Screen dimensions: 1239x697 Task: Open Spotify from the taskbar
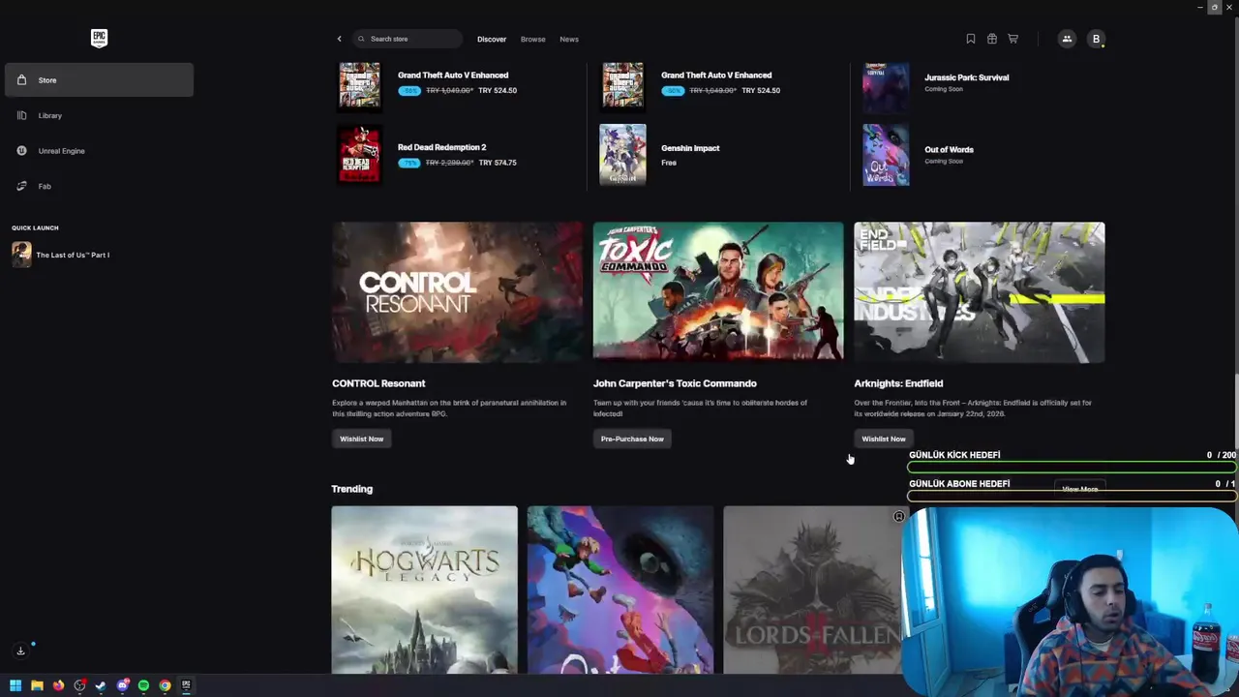click(143, 685)
